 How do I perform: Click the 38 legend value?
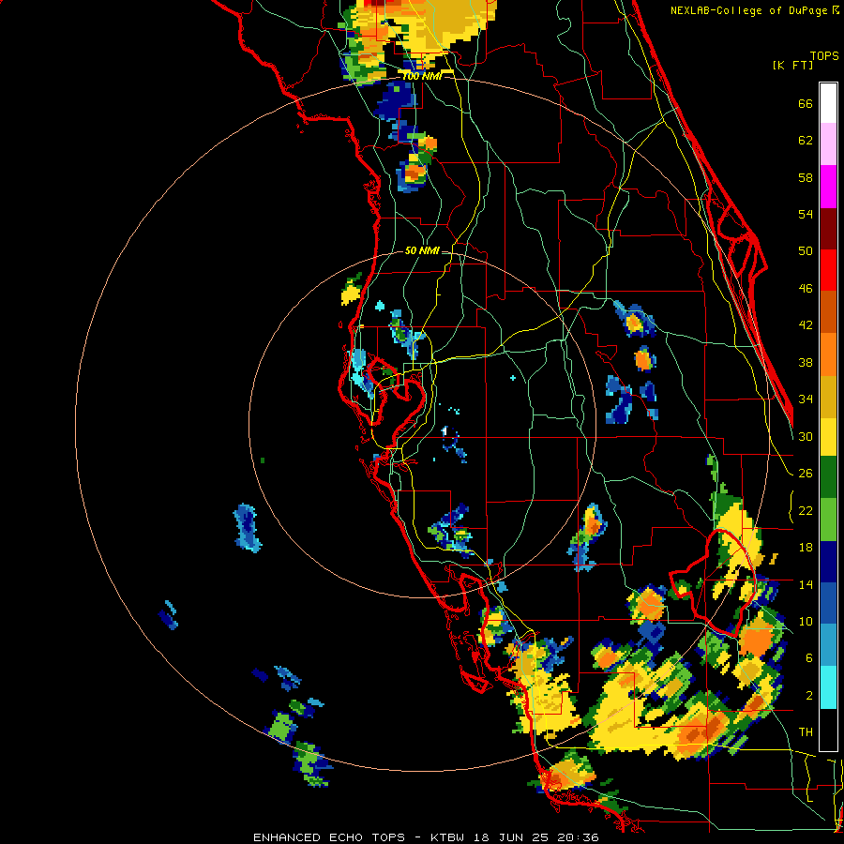(x=806, y=363)
